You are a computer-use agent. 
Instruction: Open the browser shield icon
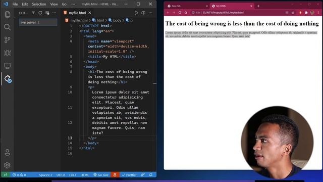(x=300, y=13)
